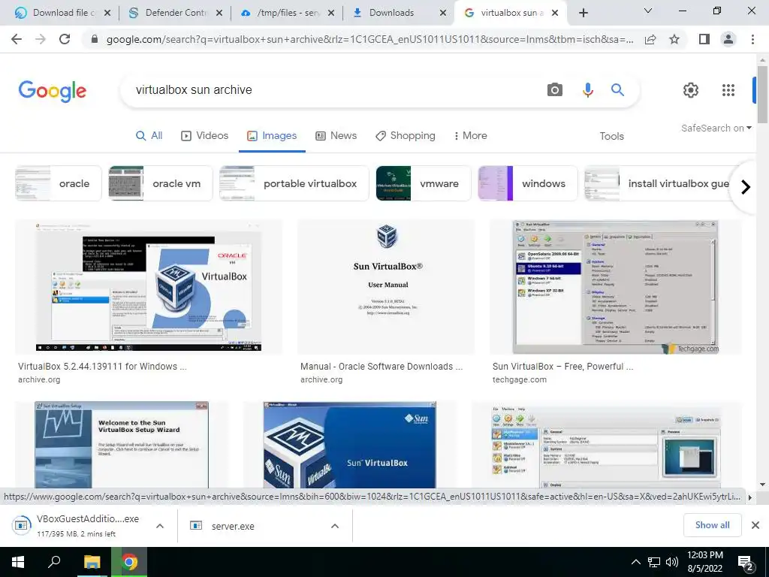Open 'Sun VirtualBox – Free, Powerful' link
Viewport: 769px width, 577px height.
[x=562, y=367]
